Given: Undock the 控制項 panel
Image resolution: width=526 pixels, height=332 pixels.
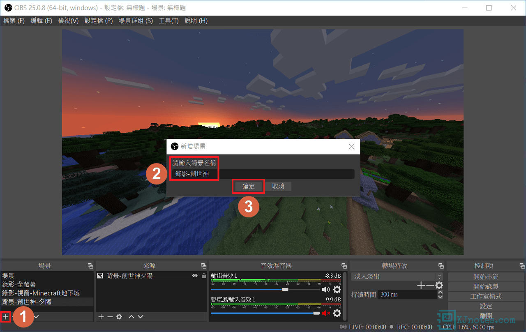Looking at the screenshot, I should 522,266.
